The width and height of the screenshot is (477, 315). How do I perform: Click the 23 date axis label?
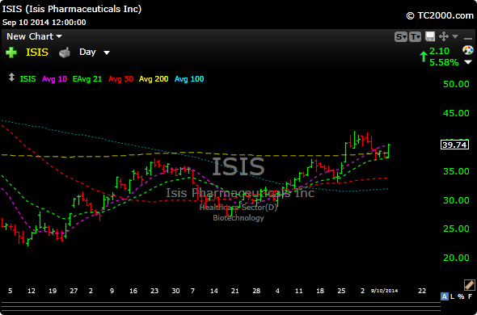coord(154,291)
